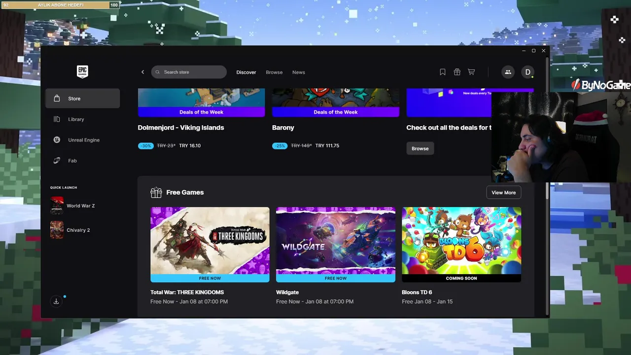Click the Fab icon in sidebar
The height and width of the screenshot is (355, 631).
pyautogui.click(x=57, y=161)
